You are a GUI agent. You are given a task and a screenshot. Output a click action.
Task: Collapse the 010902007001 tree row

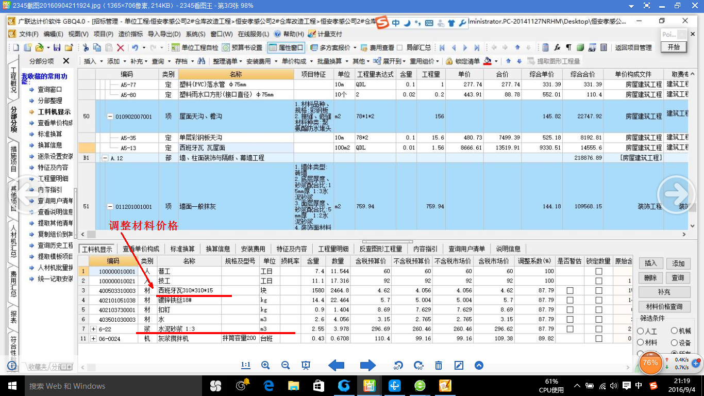[x=110, y=117]
